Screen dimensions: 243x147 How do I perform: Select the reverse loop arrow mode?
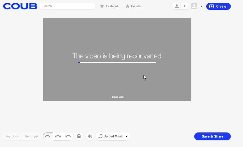68,136
